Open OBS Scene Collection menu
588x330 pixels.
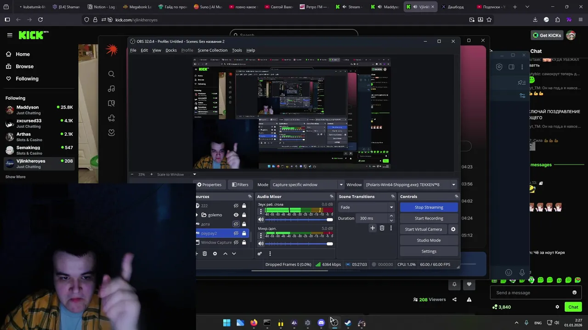click(x=212, y=50)
